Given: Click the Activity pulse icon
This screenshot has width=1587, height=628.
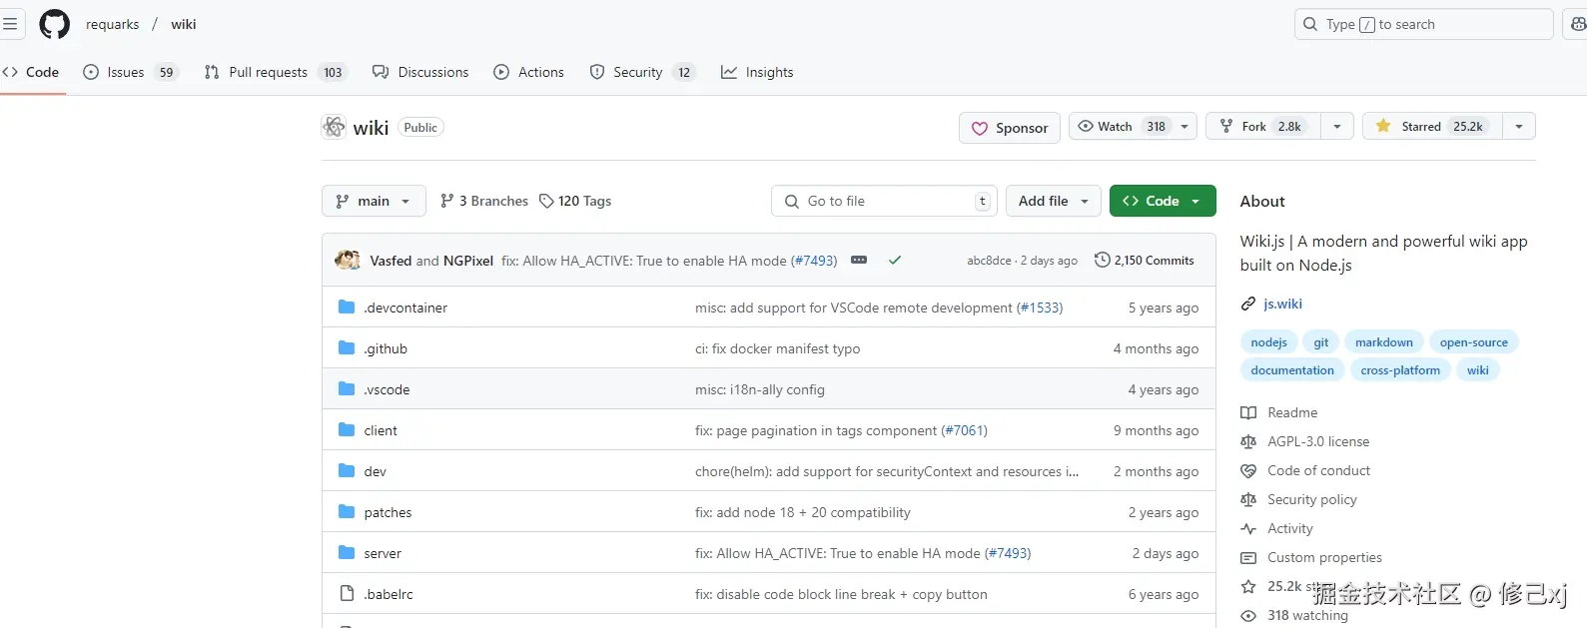Looking at the screenshot, I should [1248, 528].
